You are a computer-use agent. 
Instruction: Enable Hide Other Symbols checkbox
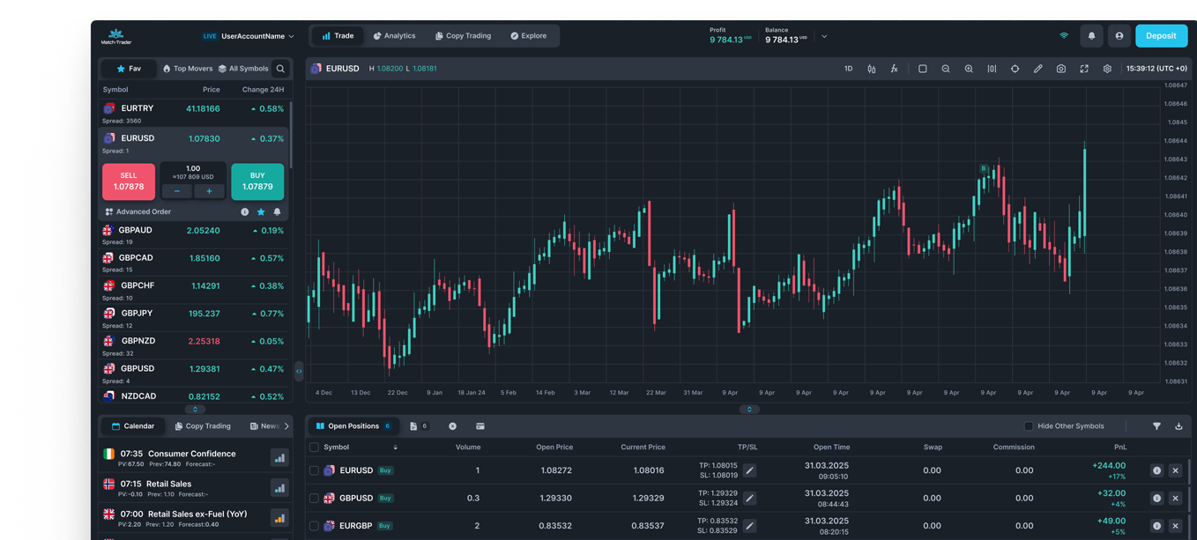1028,426
